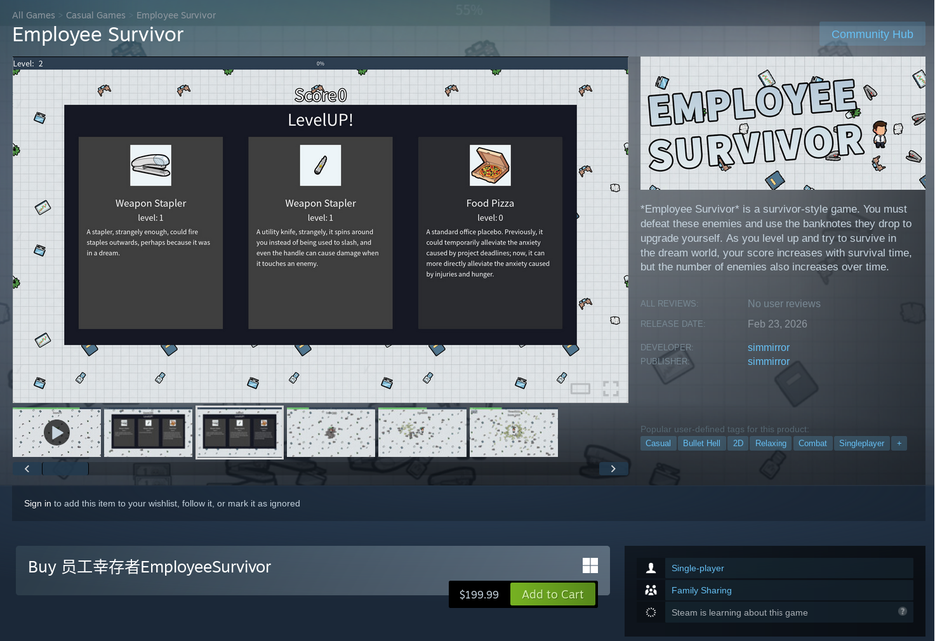This screenshot has height=641, width=935.
Task: Open Casual Games breadcrumb link
Action: [96, 15]
